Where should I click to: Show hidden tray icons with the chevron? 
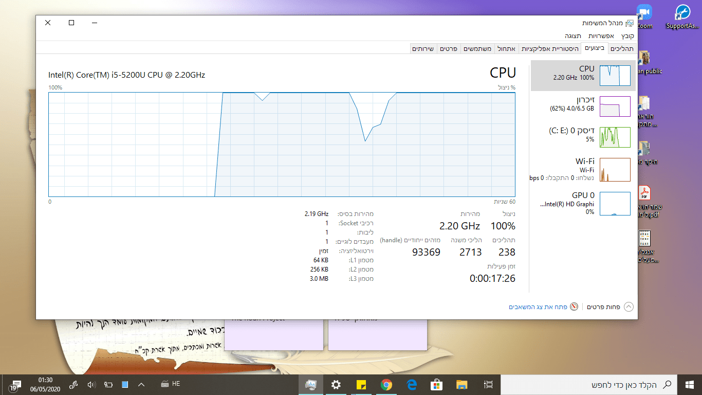coord(141,384)
